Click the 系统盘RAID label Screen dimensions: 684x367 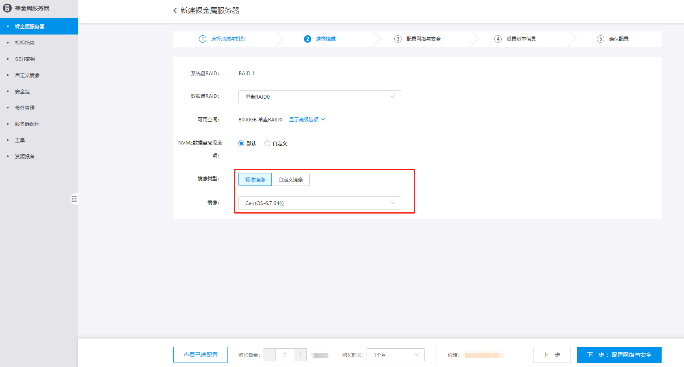205,73
